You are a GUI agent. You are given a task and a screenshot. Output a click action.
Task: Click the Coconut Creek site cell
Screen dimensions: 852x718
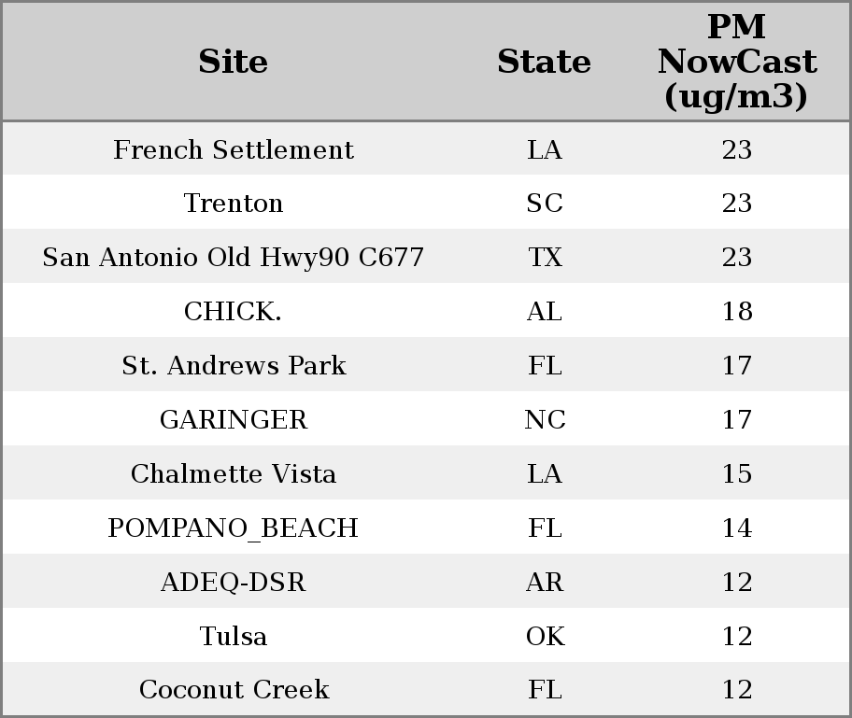point(234,690)
